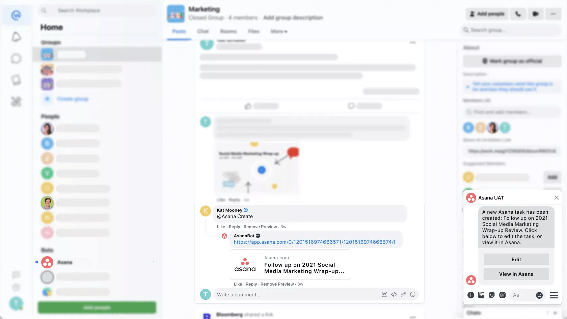
Task: Open the social media wrap-up image thumbnail
Action: coord(257,168)
